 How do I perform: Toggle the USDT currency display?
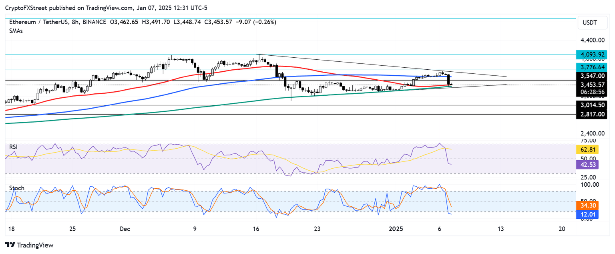pyautogui.click(x=592, y=22)
